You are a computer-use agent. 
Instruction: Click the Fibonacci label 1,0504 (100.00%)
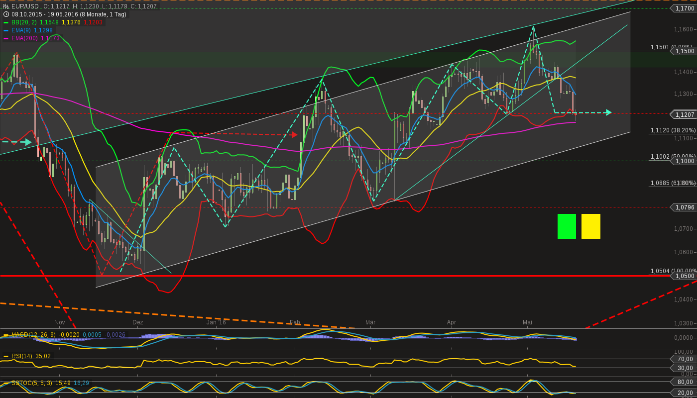coord(674,271)
